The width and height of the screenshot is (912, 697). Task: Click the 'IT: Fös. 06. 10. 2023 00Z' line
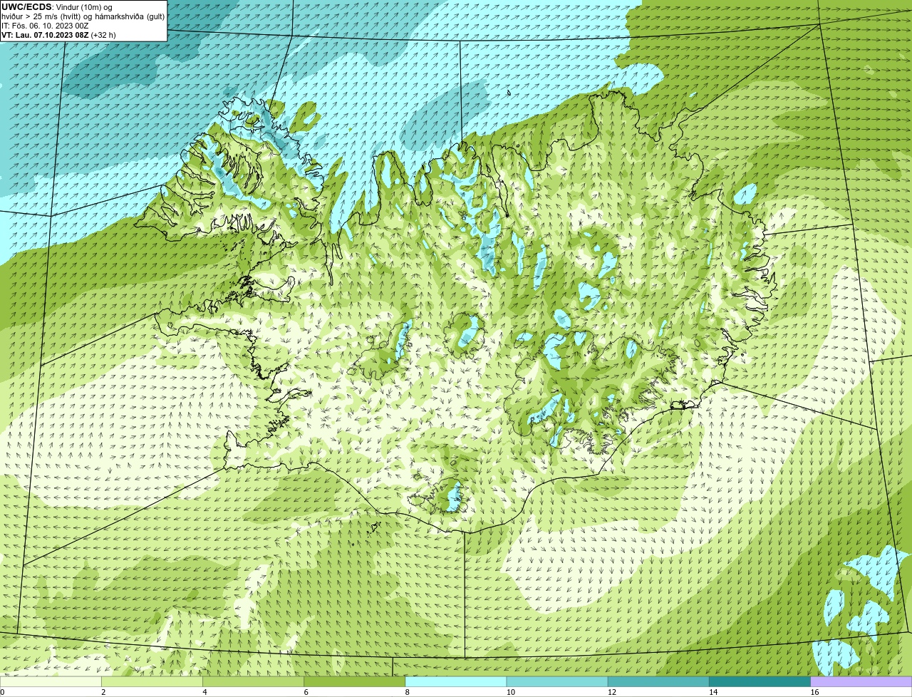45,26
